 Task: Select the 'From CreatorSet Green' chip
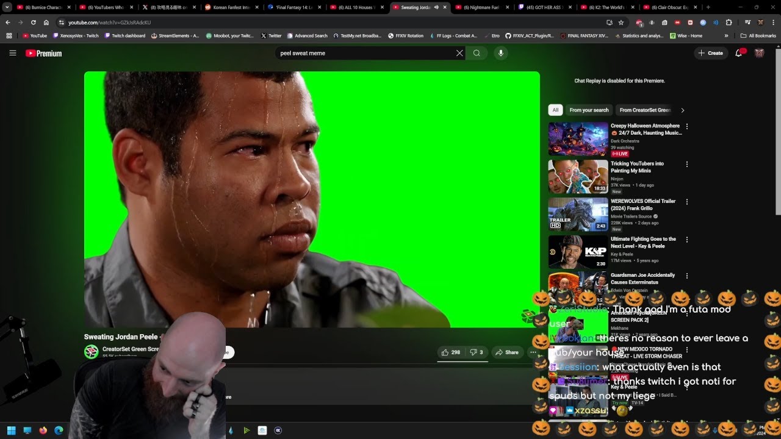tap(645, 110)
